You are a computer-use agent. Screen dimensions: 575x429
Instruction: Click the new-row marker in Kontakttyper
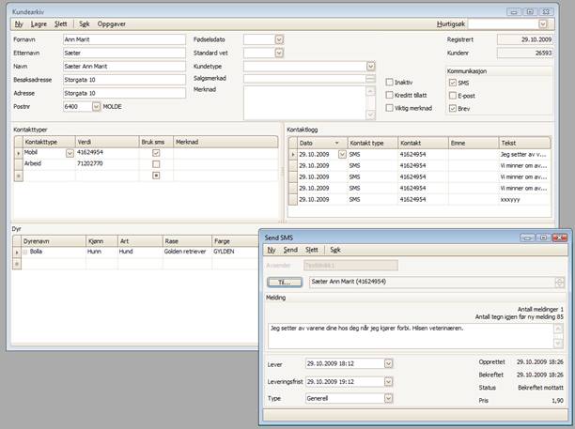[19, 176]
